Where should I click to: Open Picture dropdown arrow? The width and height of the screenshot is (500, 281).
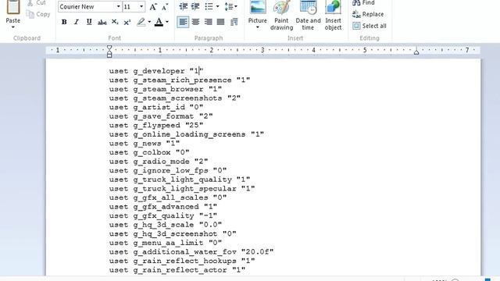coord(258,27)
